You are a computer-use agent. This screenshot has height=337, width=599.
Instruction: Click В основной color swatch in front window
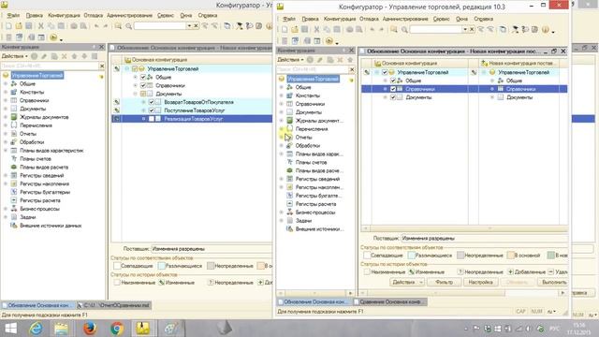511,256
